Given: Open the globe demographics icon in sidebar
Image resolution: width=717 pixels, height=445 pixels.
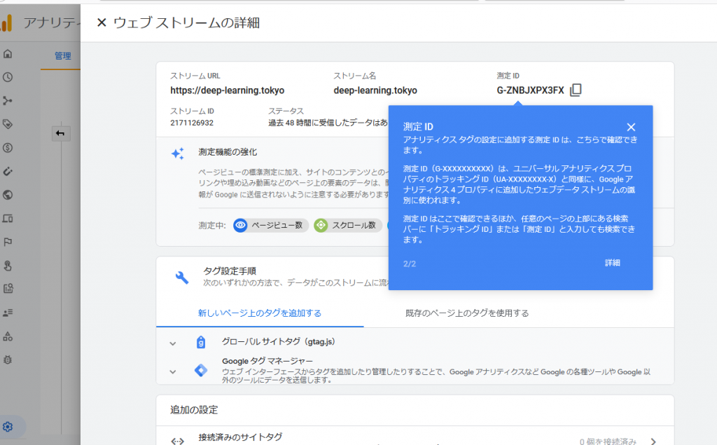Looking at the screenshot, I should click(x=8, y=195).
